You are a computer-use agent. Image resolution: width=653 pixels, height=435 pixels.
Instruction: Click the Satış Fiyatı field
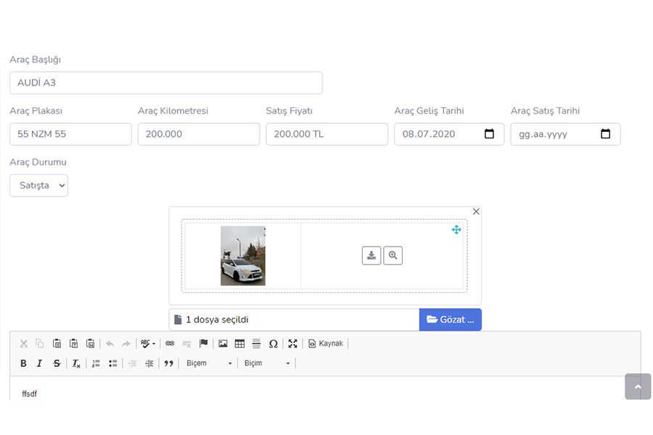327,134
